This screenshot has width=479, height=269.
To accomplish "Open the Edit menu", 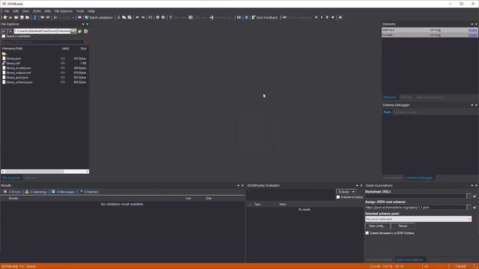I will [x=16, y=11].
